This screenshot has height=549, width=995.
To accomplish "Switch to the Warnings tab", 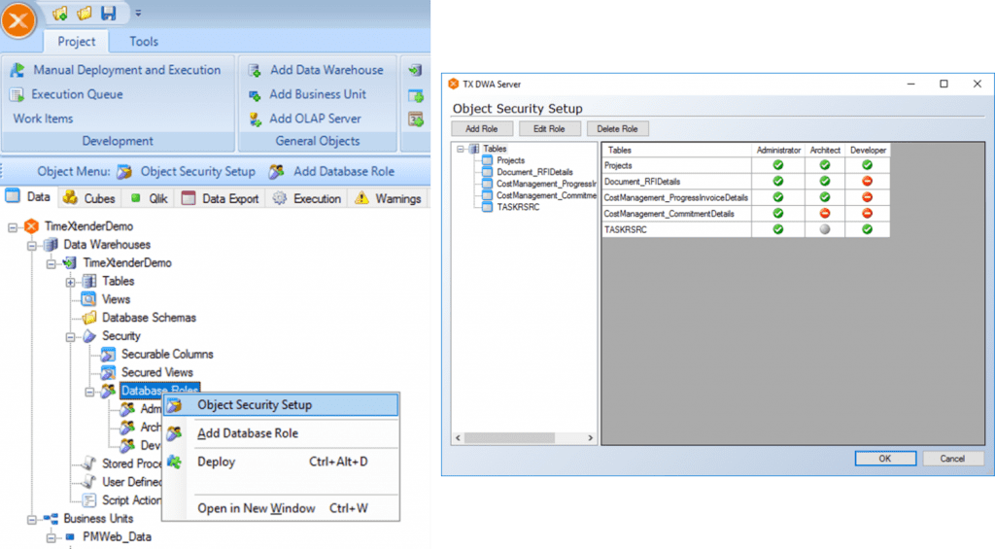I will (x=388, y=198).
